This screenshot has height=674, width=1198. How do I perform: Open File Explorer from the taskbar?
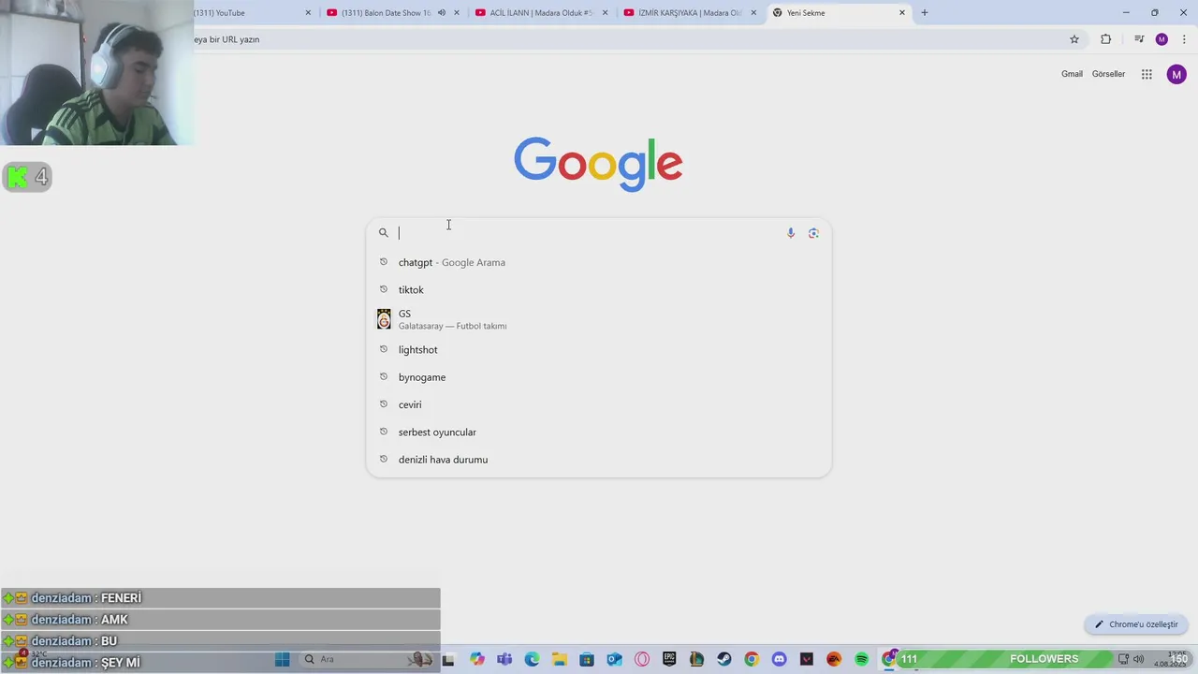tap(559, 659)
